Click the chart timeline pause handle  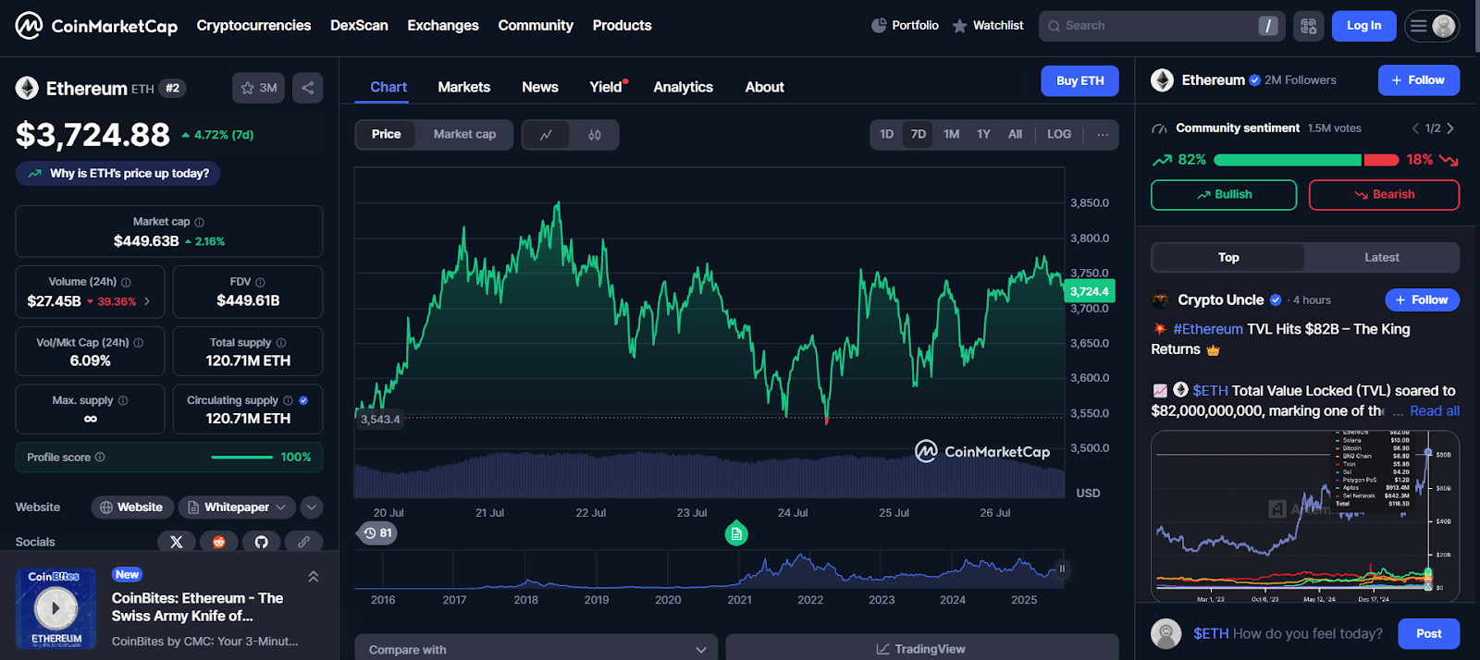pos(1062,569)
